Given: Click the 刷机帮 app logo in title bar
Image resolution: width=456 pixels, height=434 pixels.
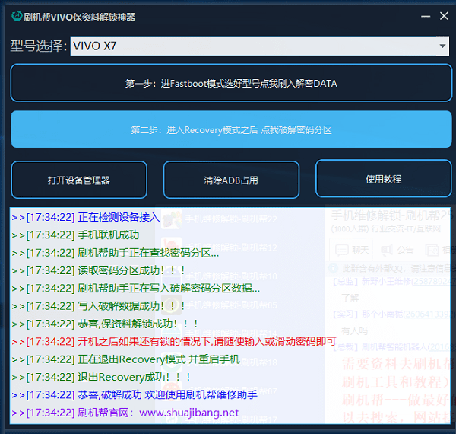Looking at the screenshot, I should click(16, 17).
